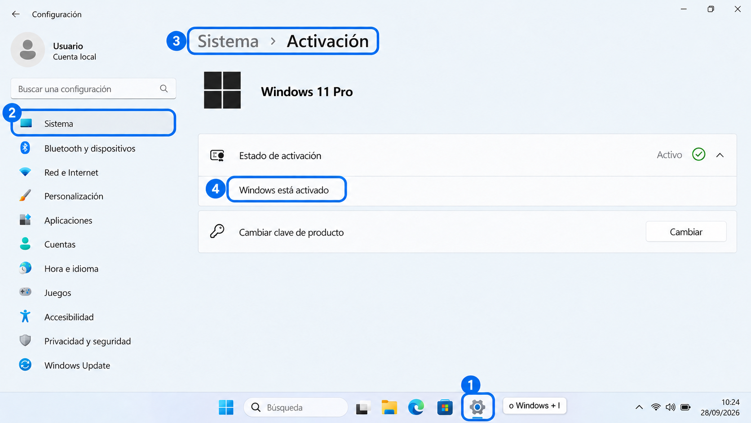The height and width of the screenshot is (423, 751).
Task: Click the taskbar clock and date
Action: (720, 407)
